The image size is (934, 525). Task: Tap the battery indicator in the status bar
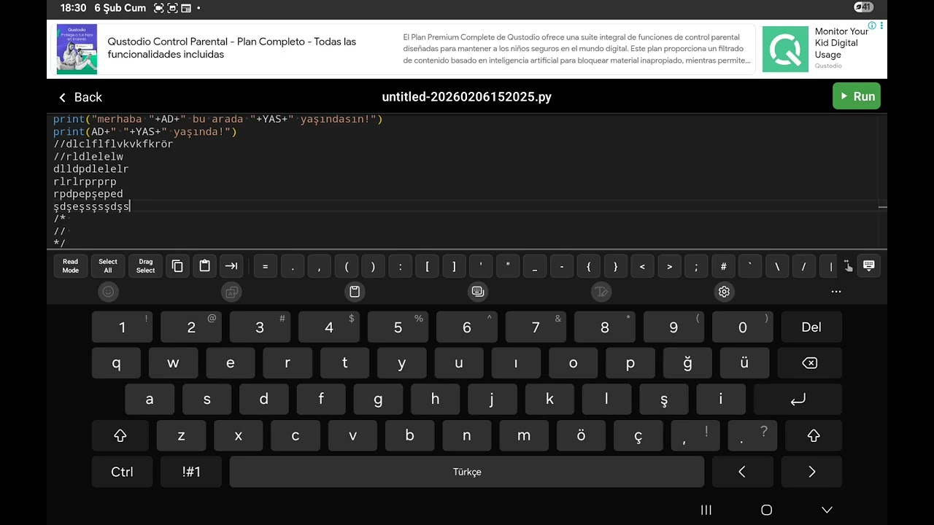point(863,7)
